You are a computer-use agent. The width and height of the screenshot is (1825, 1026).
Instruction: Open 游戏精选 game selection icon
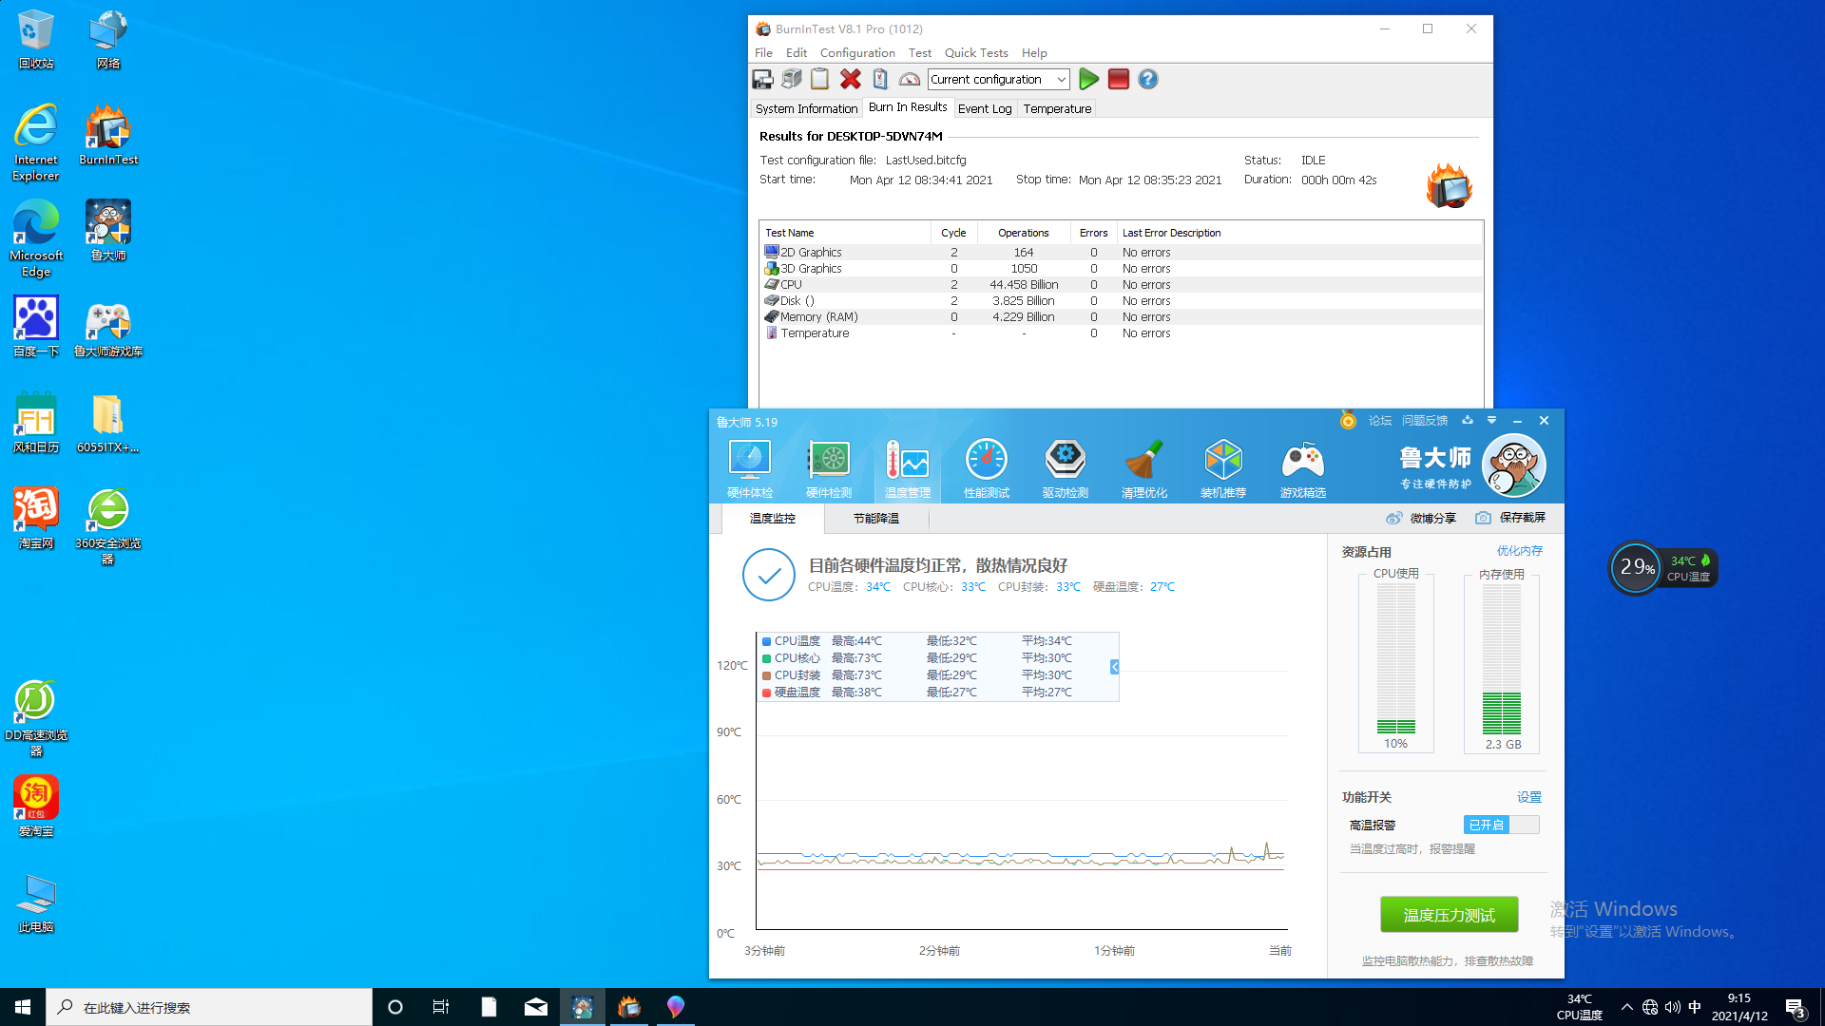(1303, 469)
